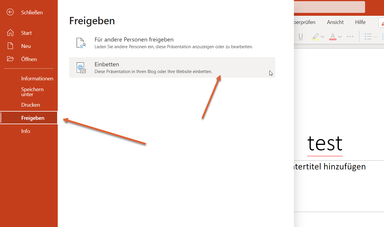Toggle underline formatting in the ribbon
The width and height of the screenshot is (384, 227).
(x=301, y=37)
